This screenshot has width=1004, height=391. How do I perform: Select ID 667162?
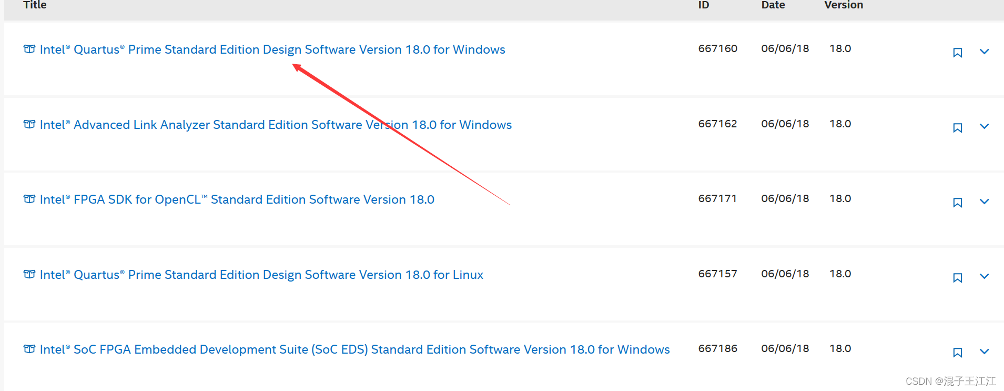(x=718, y=124)
